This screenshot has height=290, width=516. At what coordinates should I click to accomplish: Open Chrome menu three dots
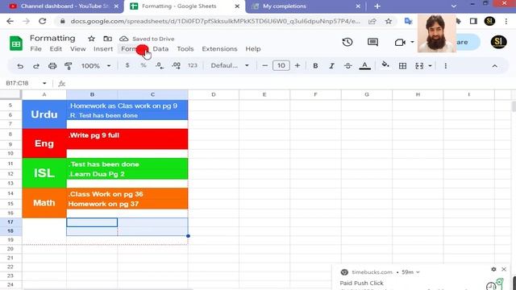pos(506,21)
